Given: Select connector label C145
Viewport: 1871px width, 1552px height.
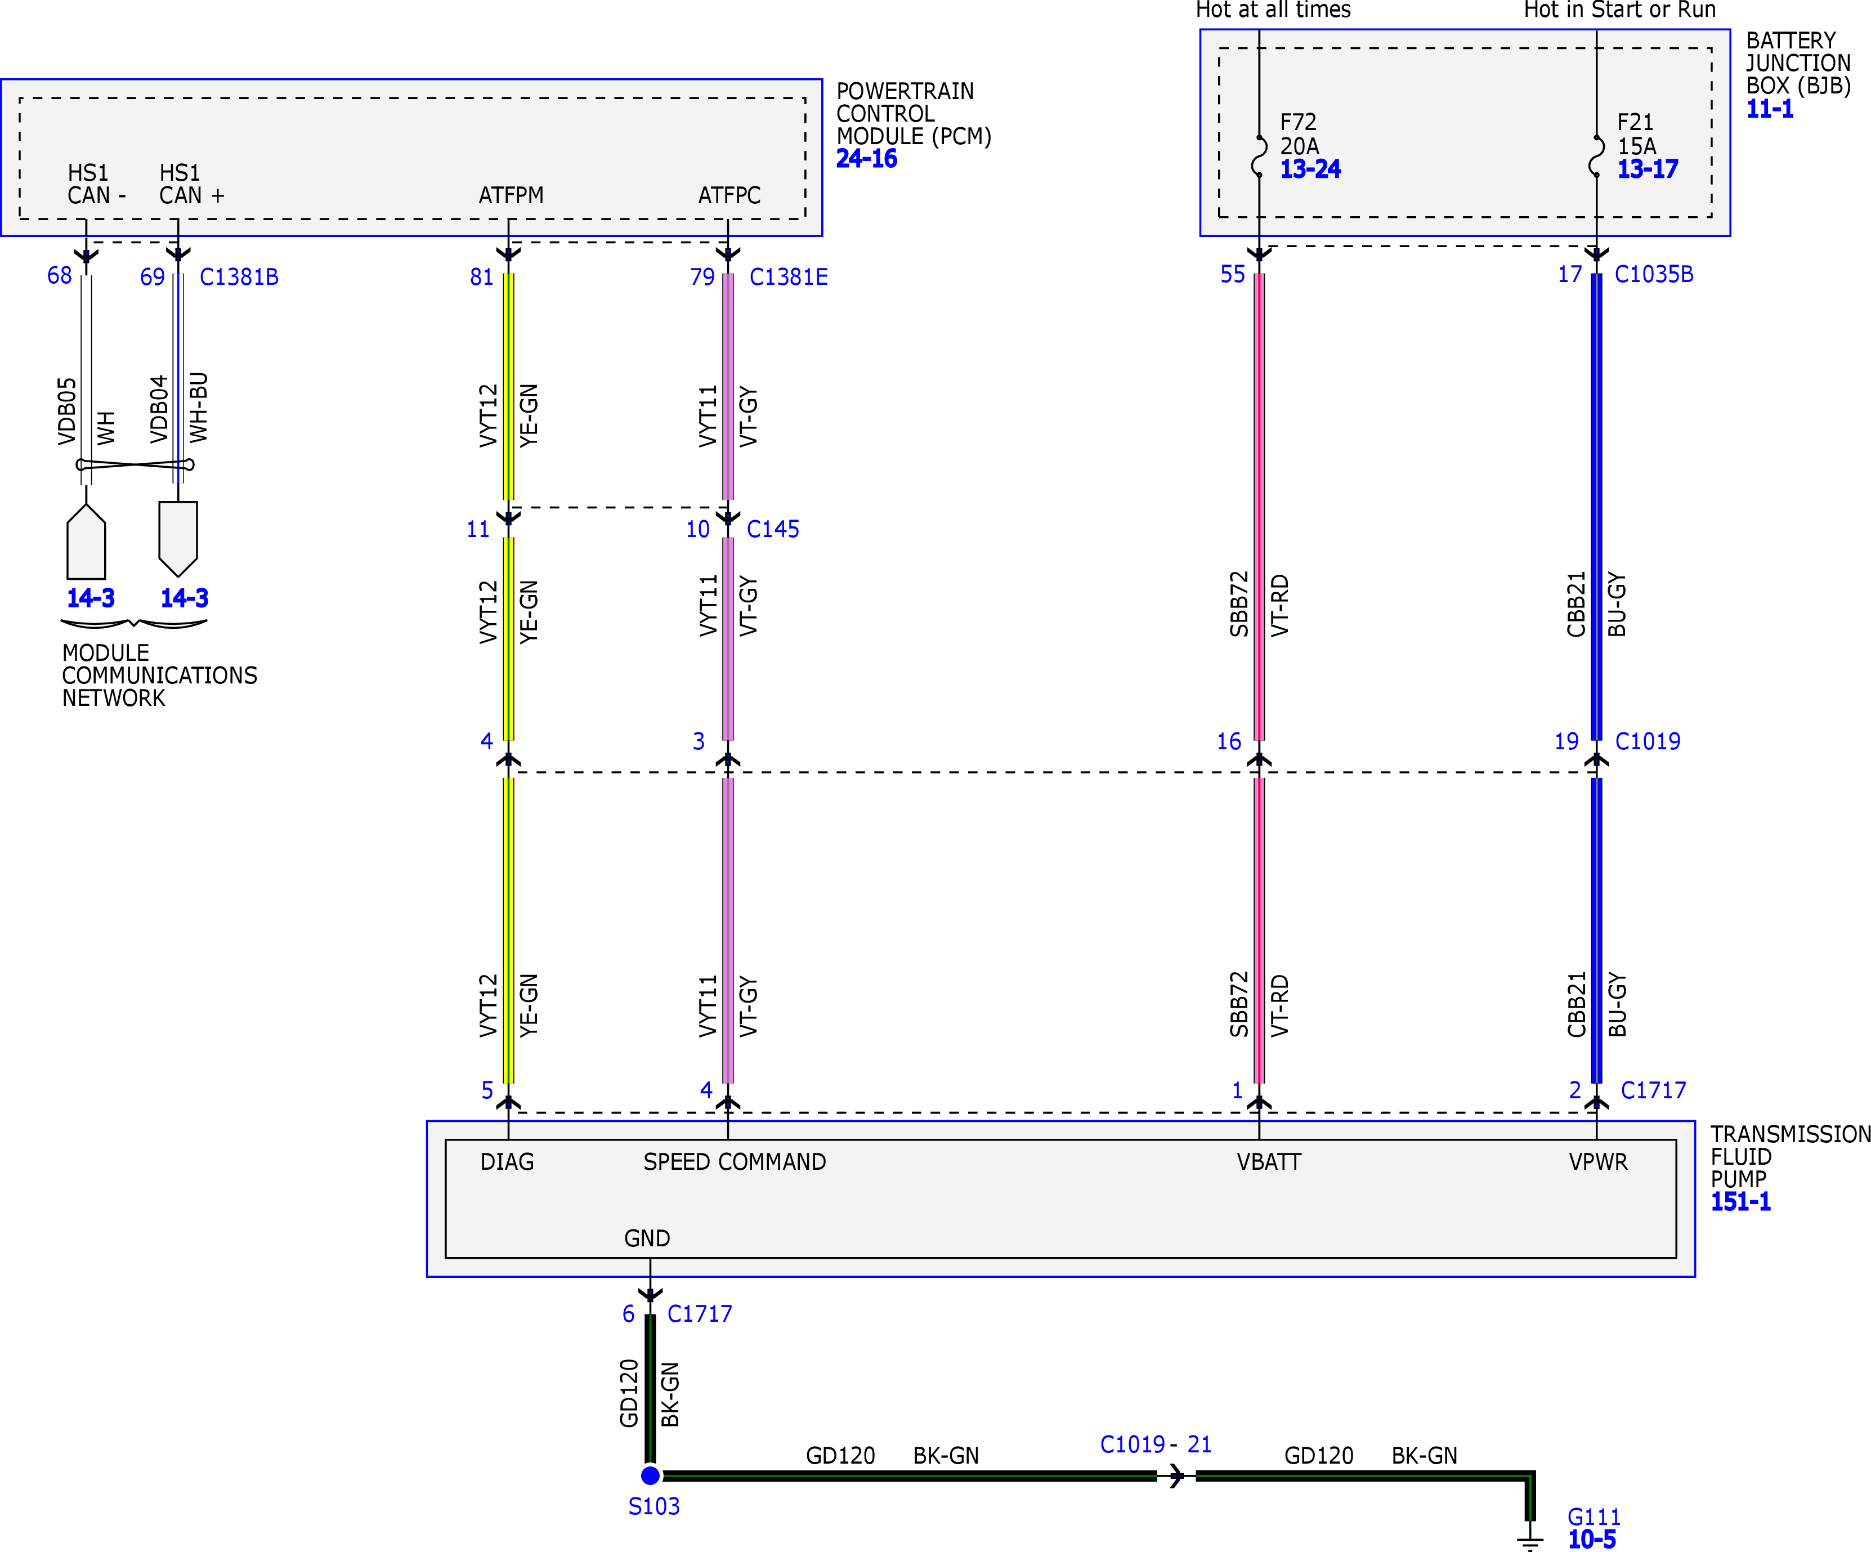Looking at the screenshot, I should (772, 529).
